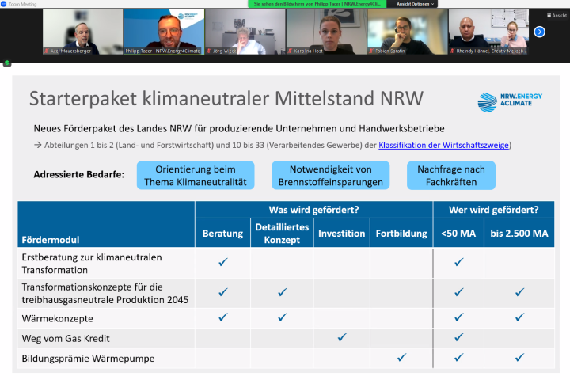Screen dimensions: 570x380
Task: Select Fabian Sarafin's video thumbnail
Action: tap(408, 32)
